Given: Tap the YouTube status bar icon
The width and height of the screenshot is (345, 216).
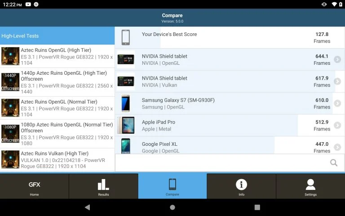Looking at the screenshot, I should point(28,4).
